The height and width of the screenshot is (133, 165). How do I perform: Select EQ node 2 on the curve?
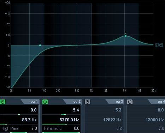click(x=125, y=36)
